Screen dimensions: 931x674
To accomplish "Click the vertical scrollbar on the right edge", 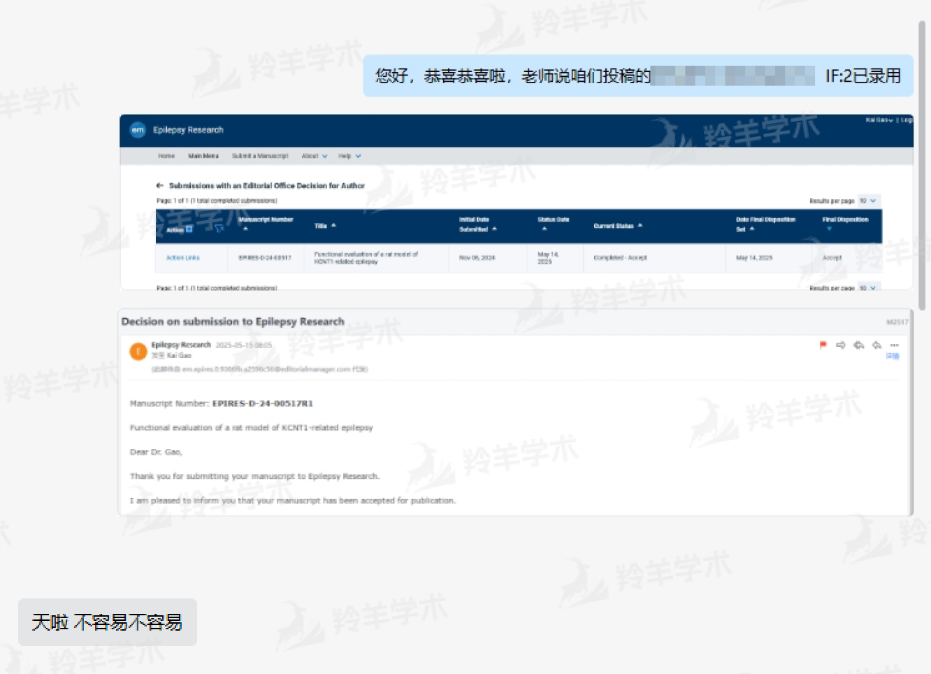I will 922,165.
